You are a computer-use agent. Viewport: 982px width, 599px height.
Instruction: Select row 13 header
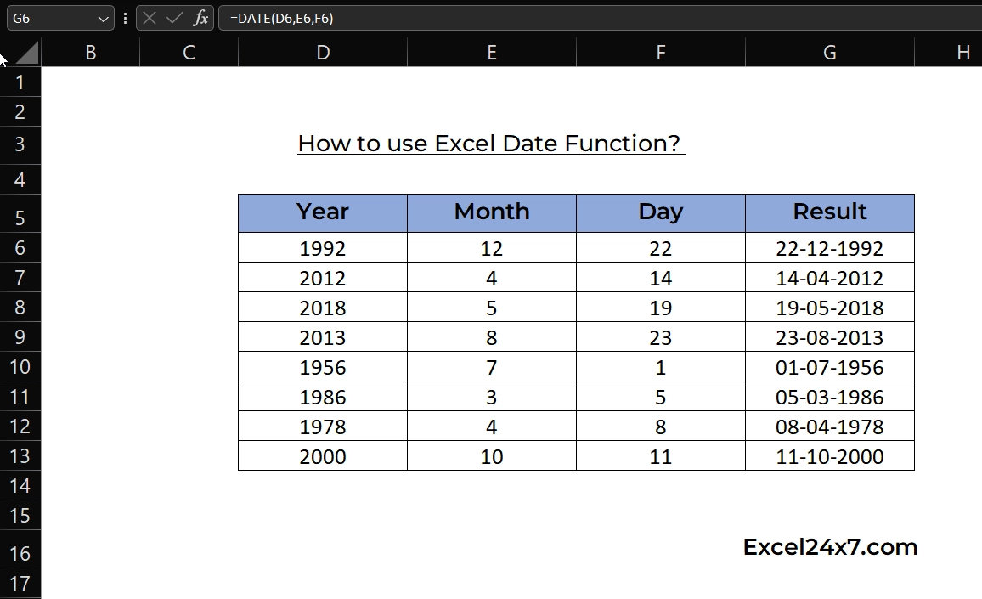pyautogui.click(x=20, y=455)
